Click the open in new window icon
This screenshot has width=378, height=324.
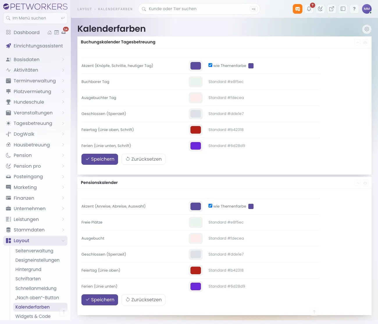click(331, 9)
